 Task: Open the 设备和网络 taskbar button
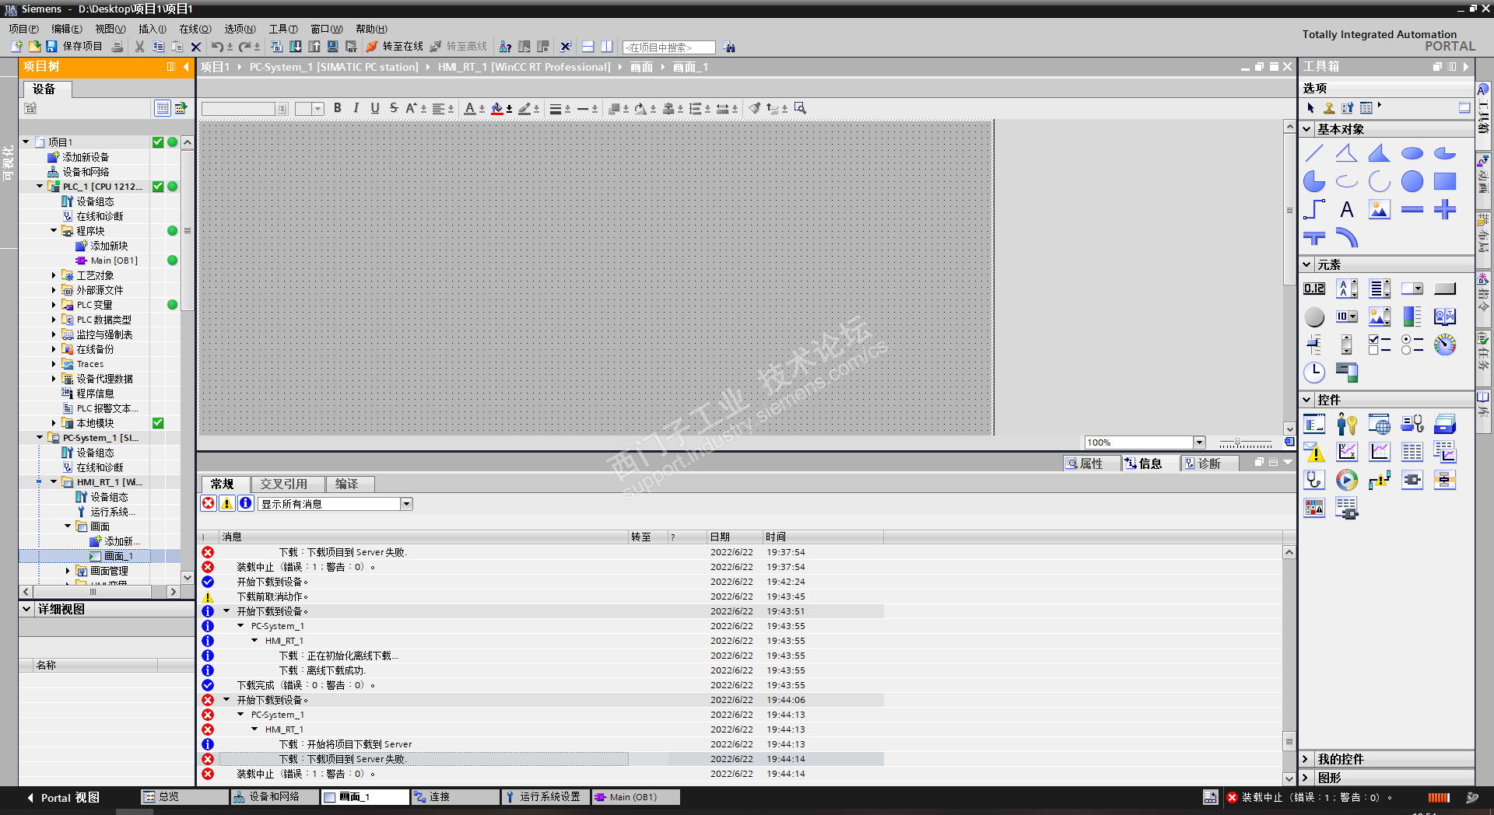point(275,797)
